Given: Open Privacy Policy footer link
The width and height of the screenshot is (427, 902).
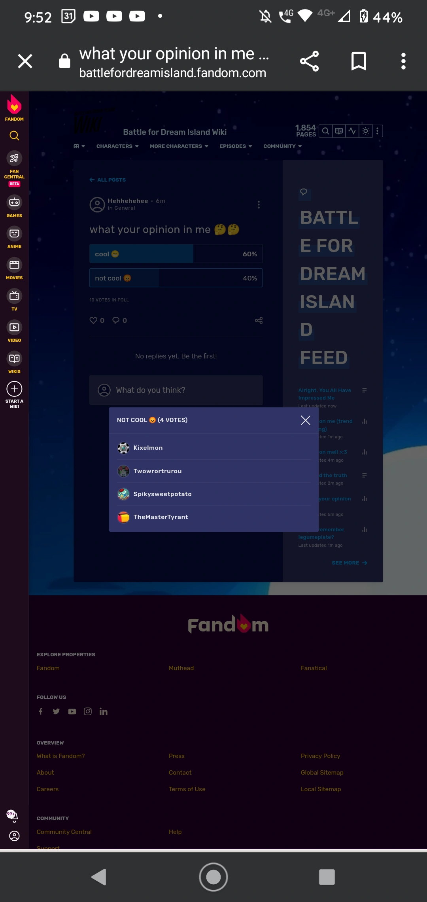Looking at the screenshot, I should tap(320, 756).
